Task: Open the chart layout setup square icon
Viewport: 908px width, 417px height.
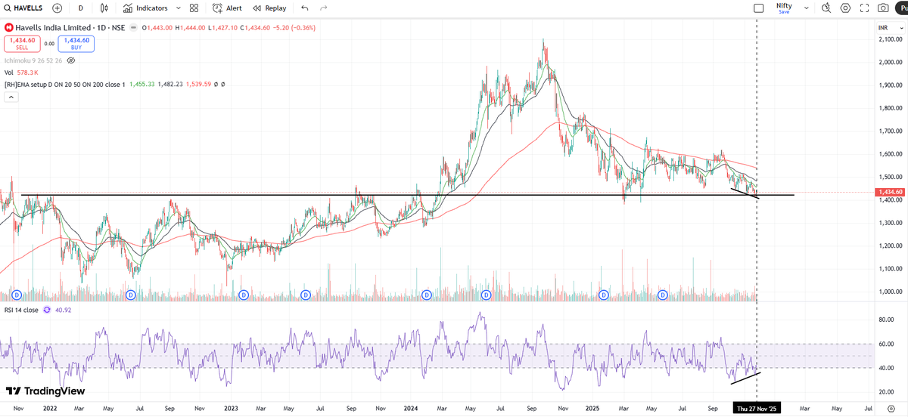Action: coord(759,8)
